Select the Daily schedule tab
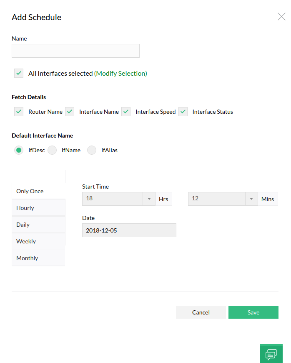 (38, 225)
